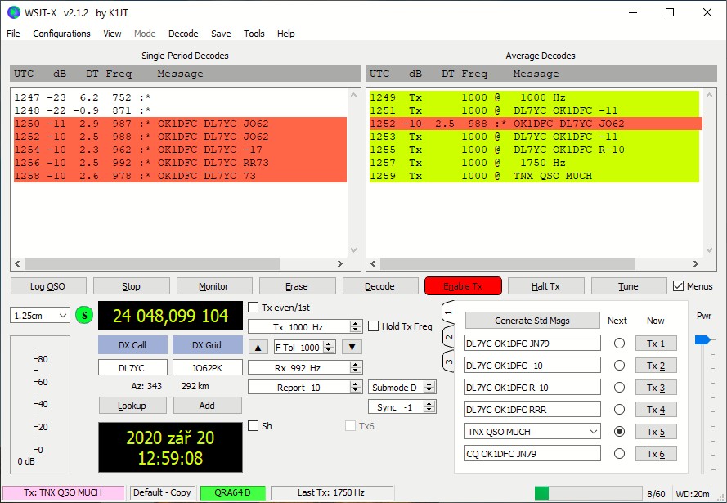
Task: Select vertical message tab 1
Action: pyautogui.click(x=447, y=315)
